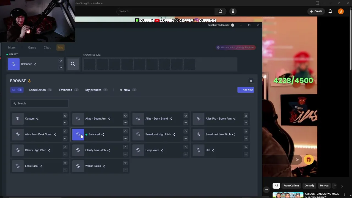Share the Custom preset
The image size is (352, 198).
pyautogui.click(x=37, y=119)
